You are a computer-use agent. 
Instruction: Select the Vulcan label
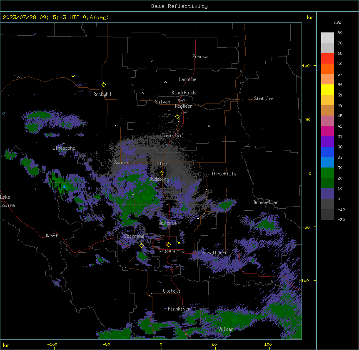click(x=226, y=329)
